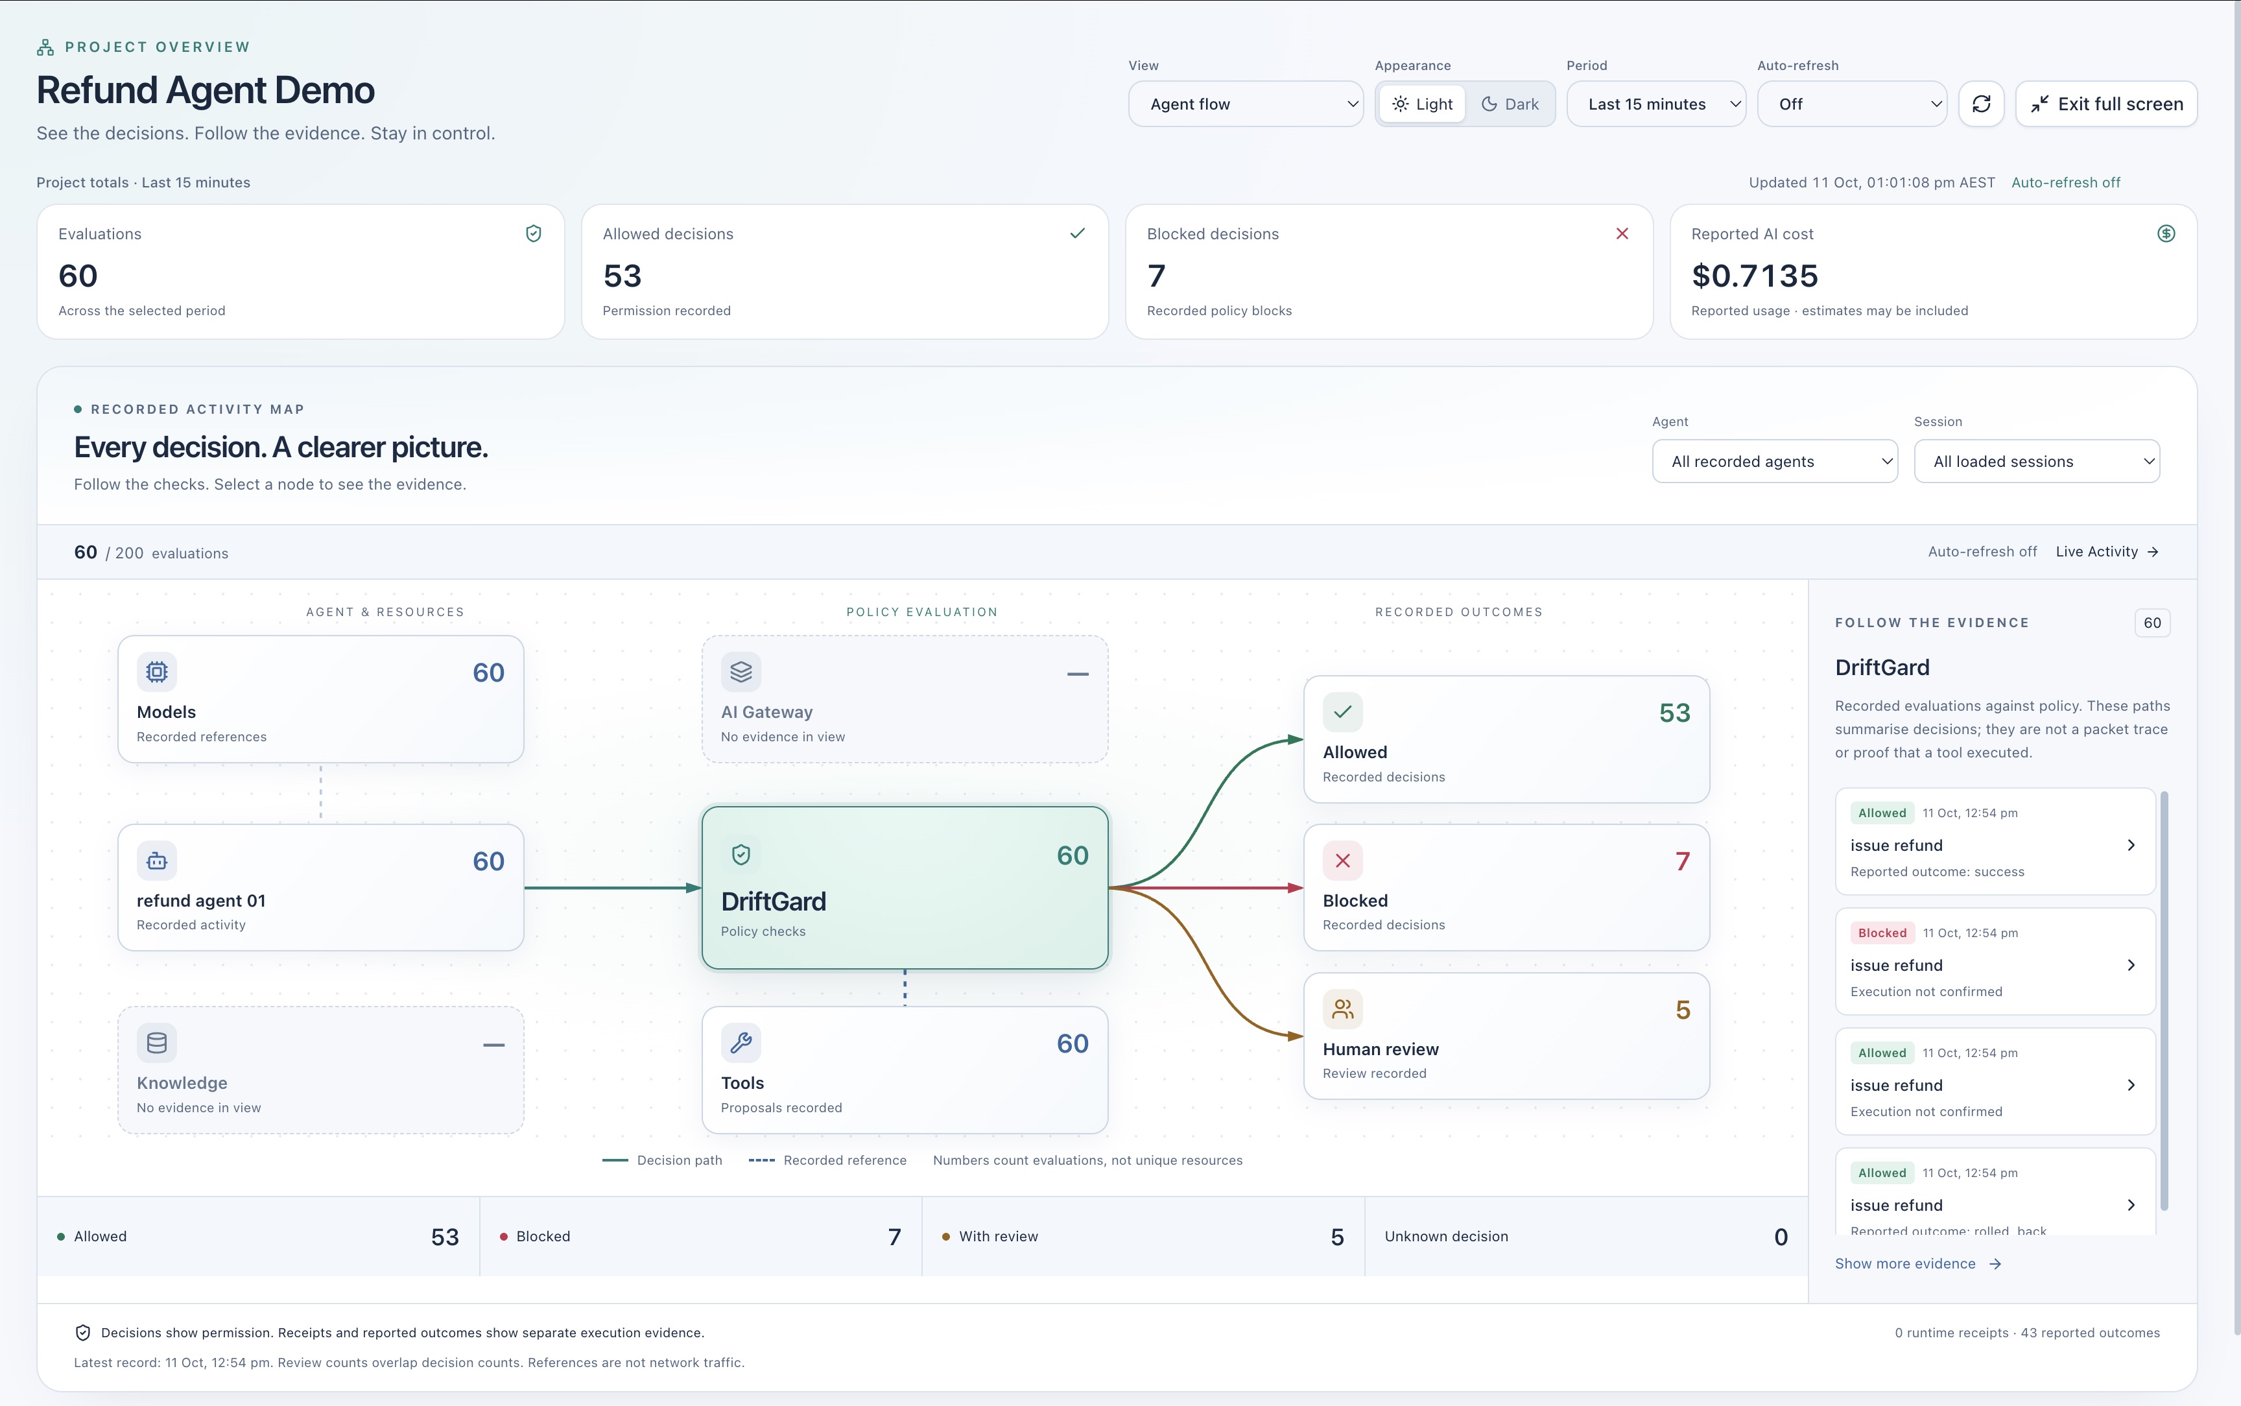The width and height of the screenshot is (2241, 1406).
Task: Open the Auto-refresh dropdown set to Off
Action: coord(1853,104)
